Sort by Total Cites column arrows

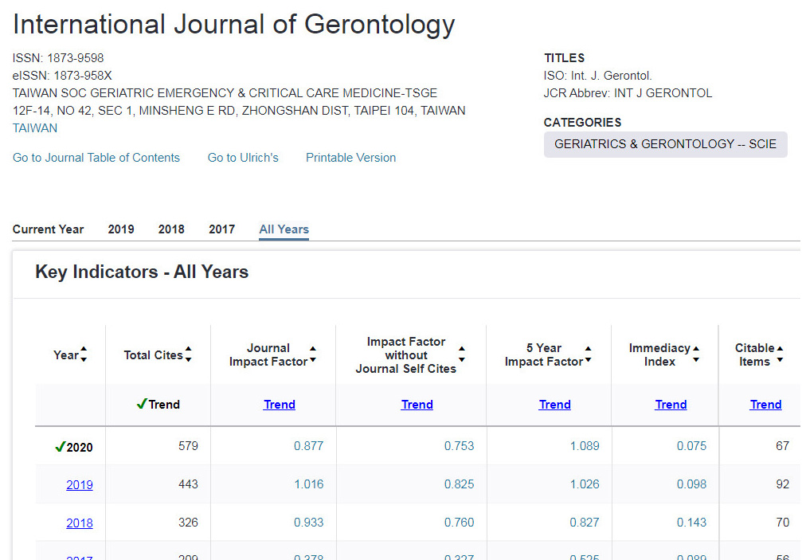click(x=188, y=354)
